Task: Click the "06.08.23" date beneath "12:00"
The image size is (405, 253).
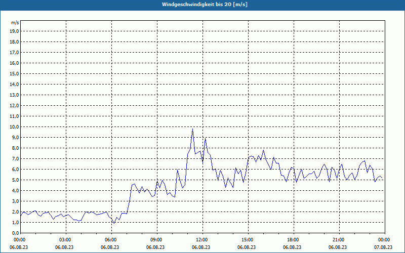Action: click(x=201, y=247)
